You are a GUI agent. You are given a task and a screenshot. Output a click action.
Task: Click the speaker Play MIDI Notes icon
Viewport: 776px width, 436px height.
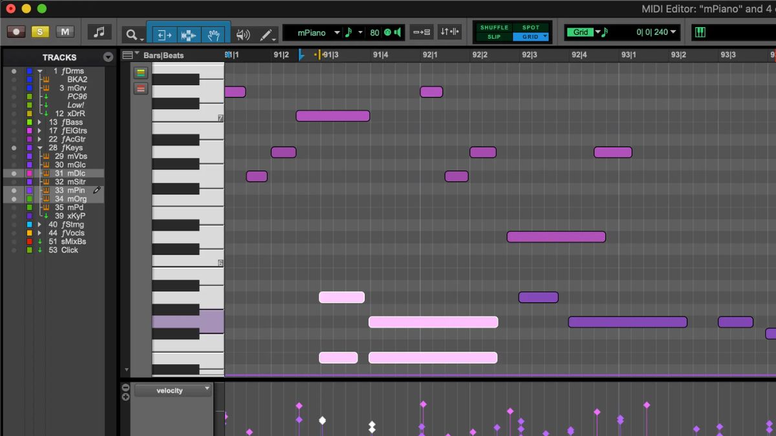[243, 34]
